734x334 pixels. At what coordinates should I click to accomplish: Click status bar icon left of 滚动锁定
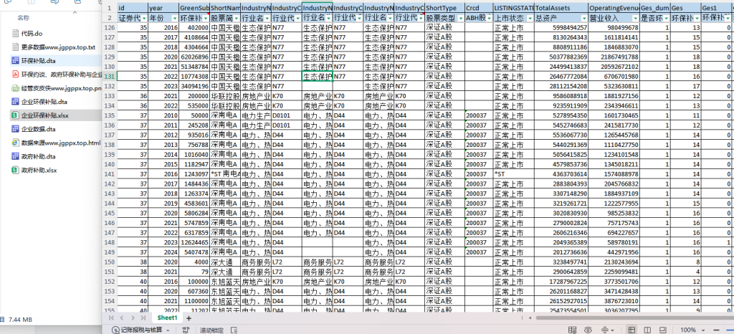(186, 330)
